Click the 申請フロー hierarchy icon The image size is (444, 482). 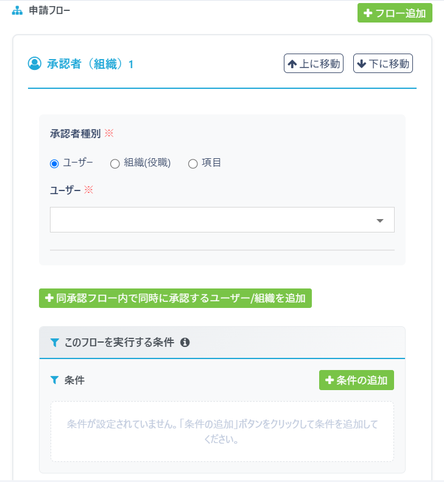pyautogui.click(x=17, y=11)
